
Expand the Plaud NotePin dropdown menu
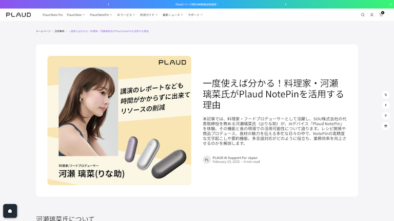pyautogui.click(x=101, y=15)
